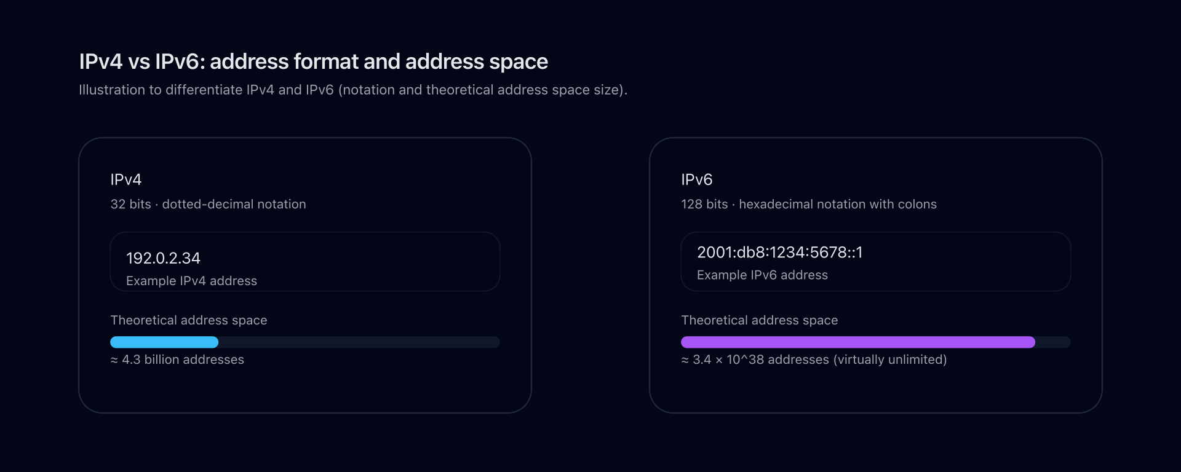Click the "Example IPv6 address" caption
Image resolution: width=1181 pixels, height=472 pixels.
(x=762, y=275)
